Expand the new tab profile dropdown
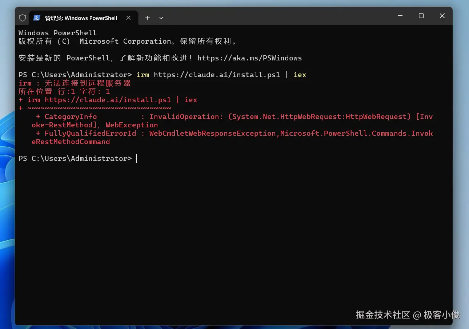 point(161,18)
